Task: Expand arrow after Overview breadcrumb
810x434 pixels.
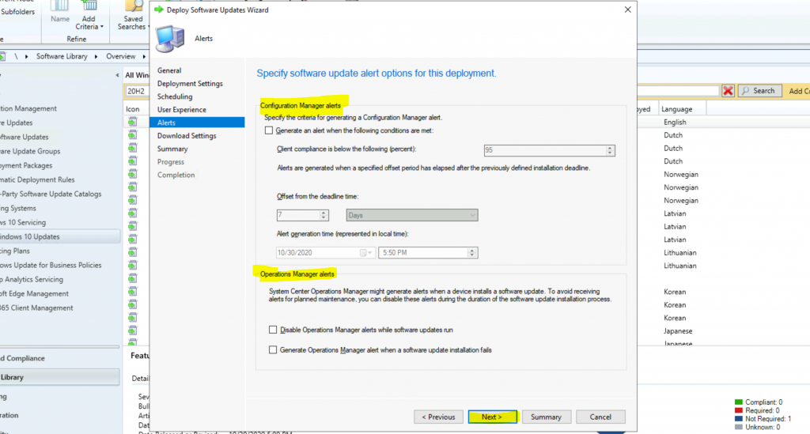Action: pyautogui.click(x=144, y=56)
